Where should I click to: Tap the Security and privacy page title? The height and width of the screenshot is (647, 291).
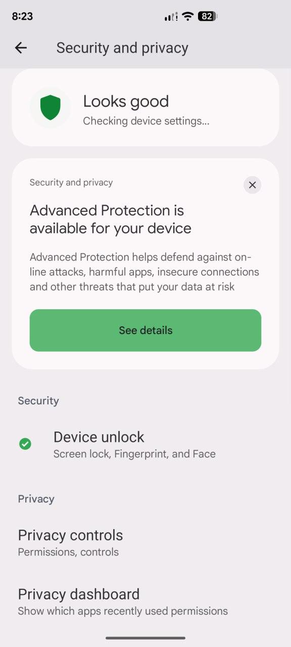[122, 48]
